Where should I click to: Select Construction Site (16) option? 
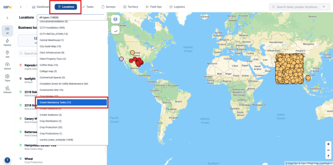[73, 90]
